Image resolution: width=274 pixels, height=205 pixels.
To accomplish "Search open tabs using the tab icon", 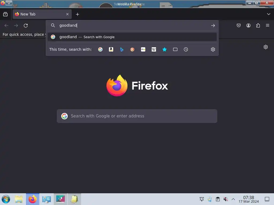I will (175, 49).
